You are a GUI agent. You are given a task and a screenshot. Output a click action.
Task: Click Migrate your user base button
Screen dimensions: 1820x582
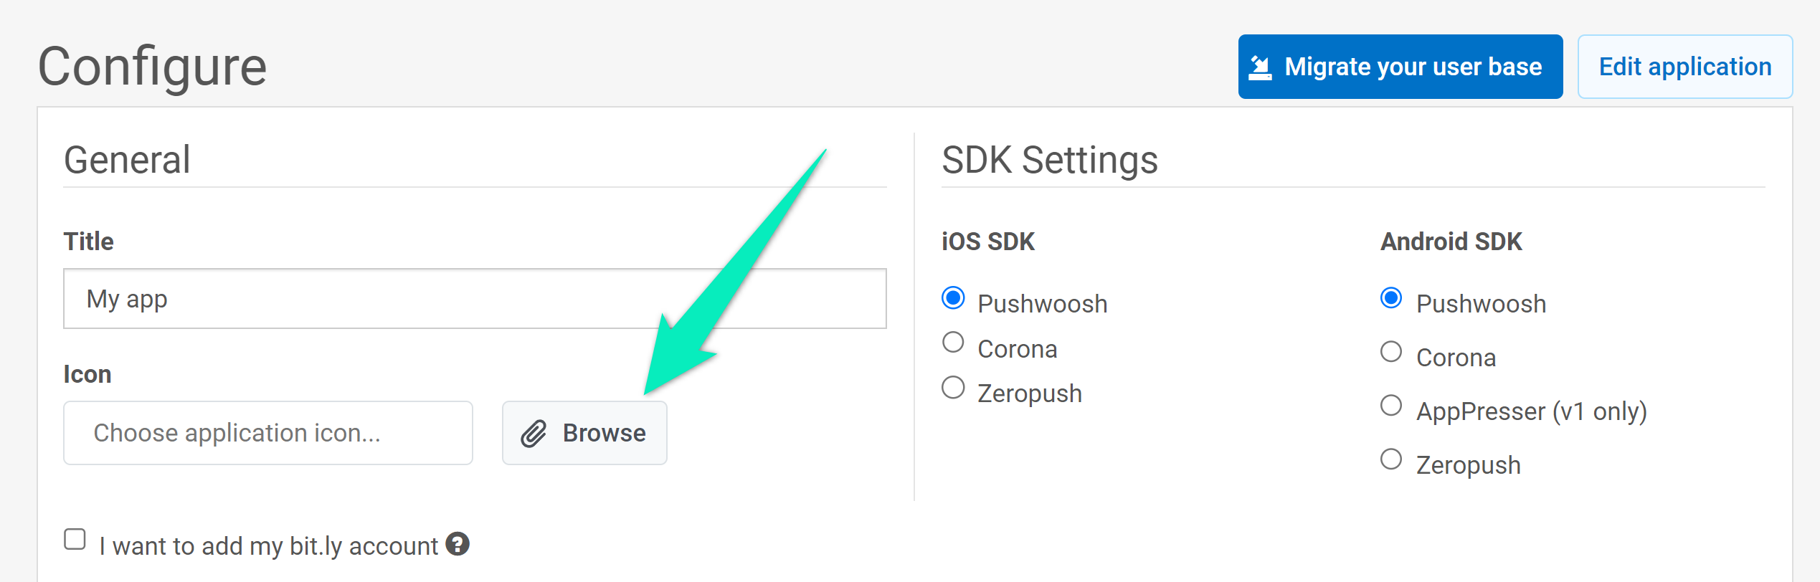(x=1400, y=67)
